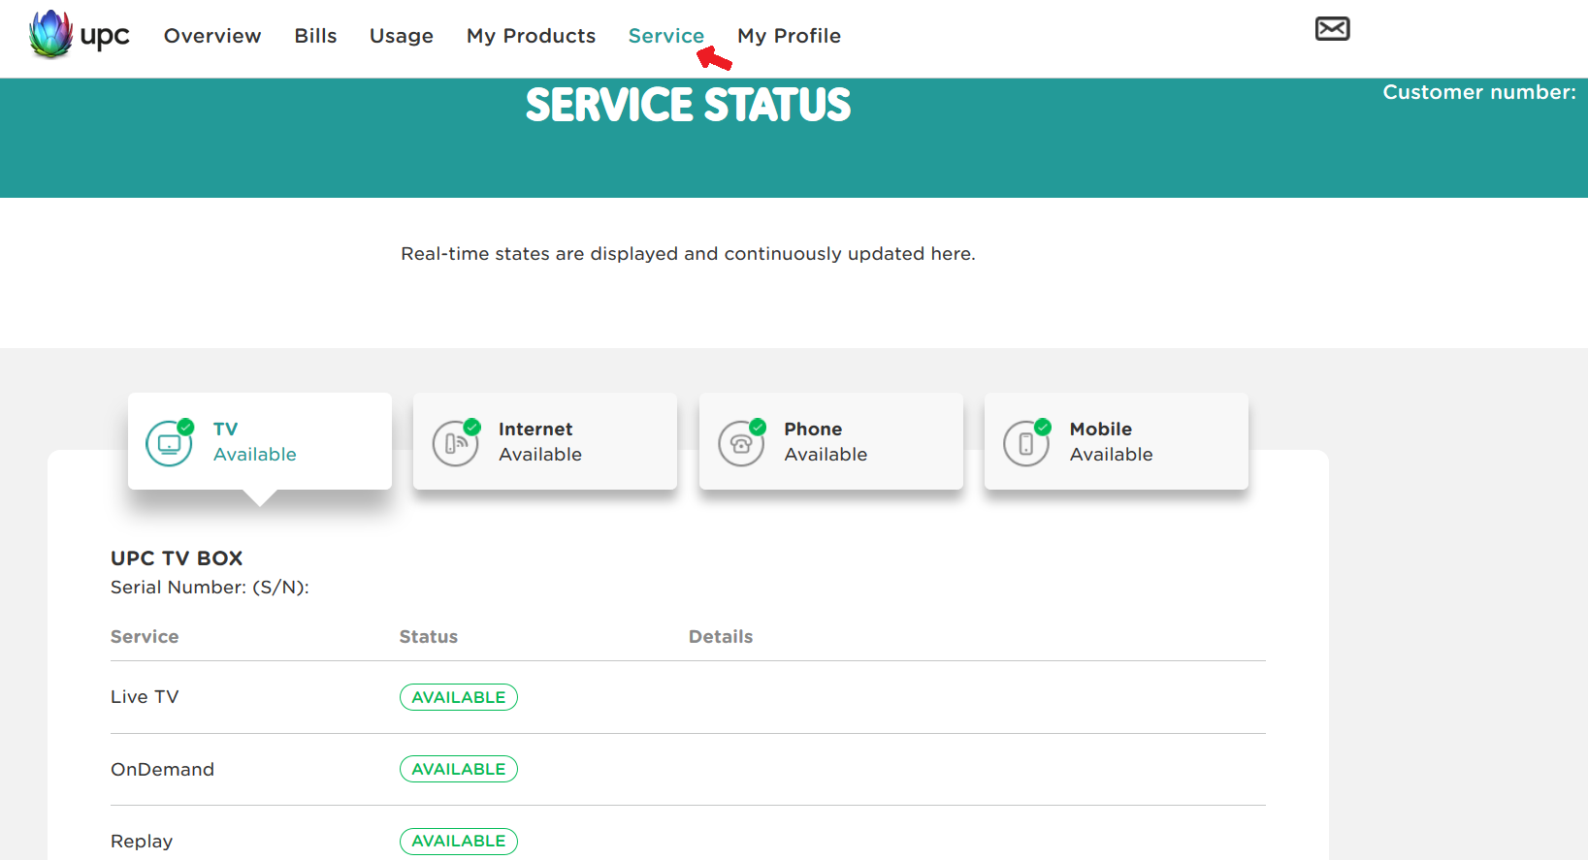The image size is (1588, 860).
Task: Click the OnDemand AVAILABLE badge
Action: pyautogui.click(x=459, y=769)
